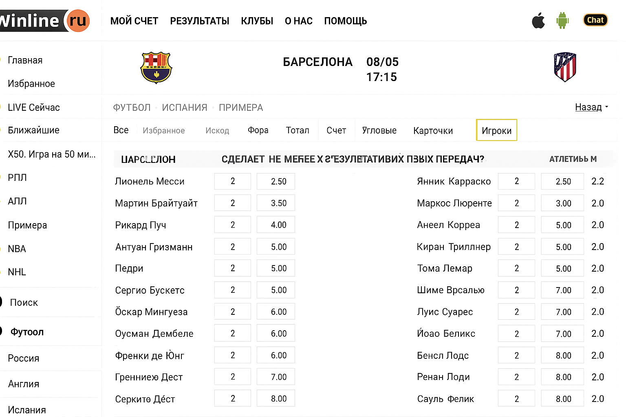626x417 pixels.
Task: Click the ИСПАНИЯ breadcrumb link
Action: coord(185,108)
